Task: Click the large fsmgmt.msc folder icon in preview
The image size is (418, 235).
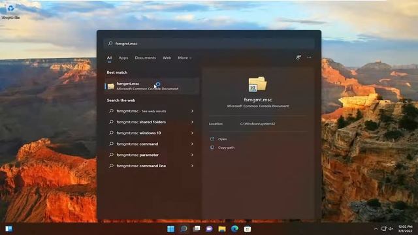Action: click(257, 84)
